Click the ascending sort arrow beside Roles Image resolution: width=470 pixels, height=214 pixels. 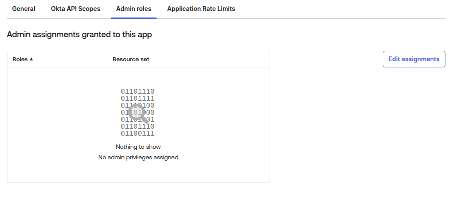click(x=32, y=59)
